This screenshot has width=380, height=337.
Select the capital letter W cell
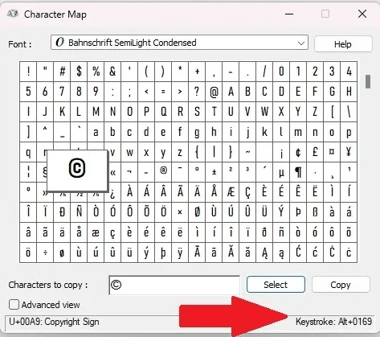point(264,112)
